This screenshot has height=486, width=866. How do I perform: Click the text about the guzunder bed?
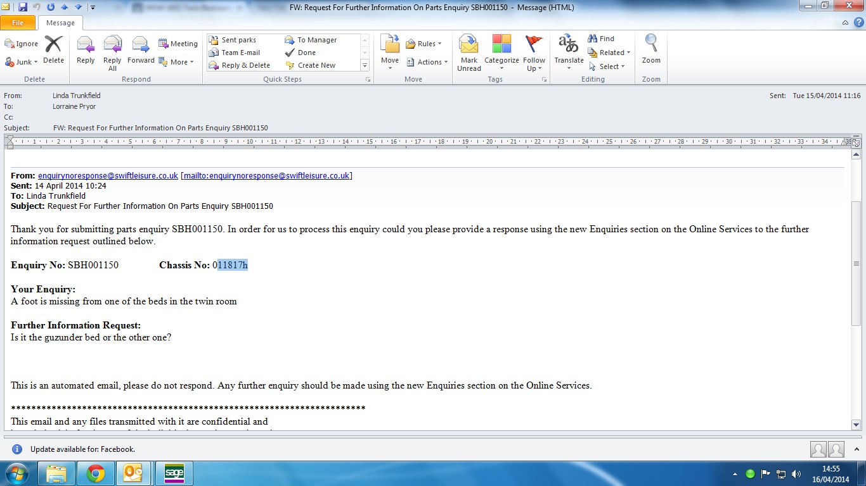(91, 337)
